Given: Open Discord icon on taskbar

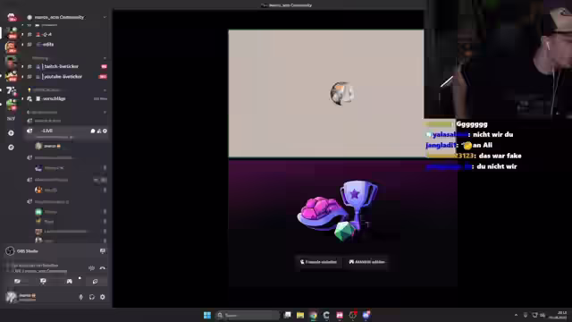Looking at the screenshot, I should pos(366,315).
